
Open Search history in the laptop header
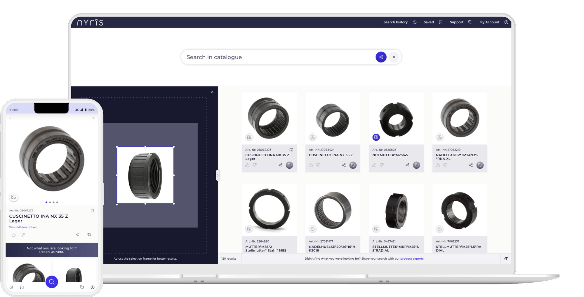click(400, 22)
